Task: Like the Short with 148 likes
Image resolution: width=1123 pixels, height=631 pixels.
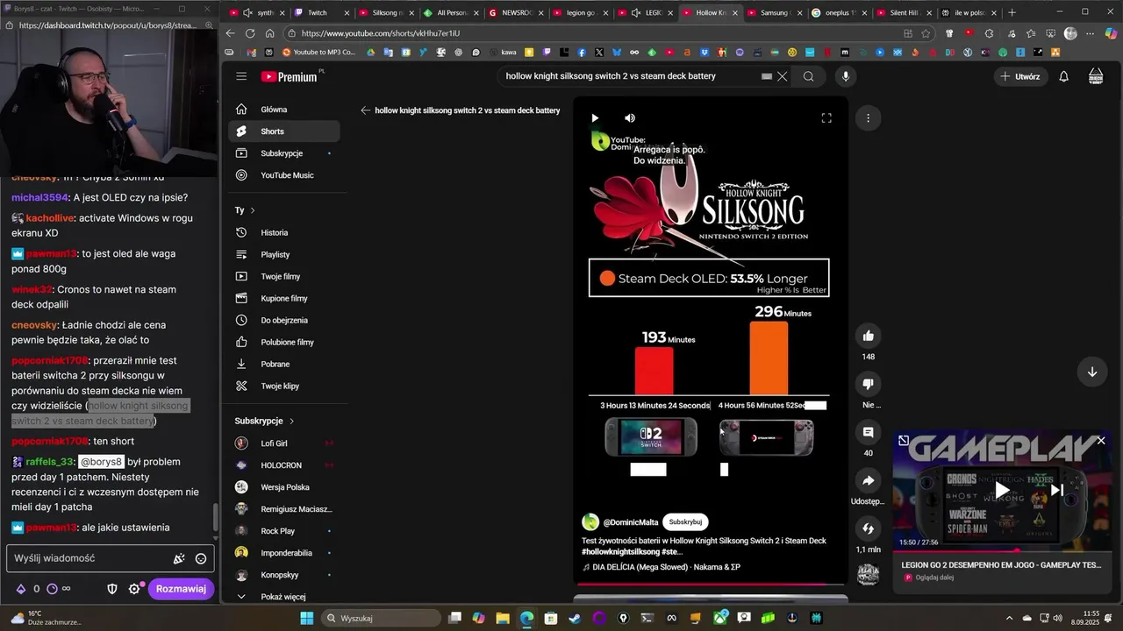Action: pos(868,336)
